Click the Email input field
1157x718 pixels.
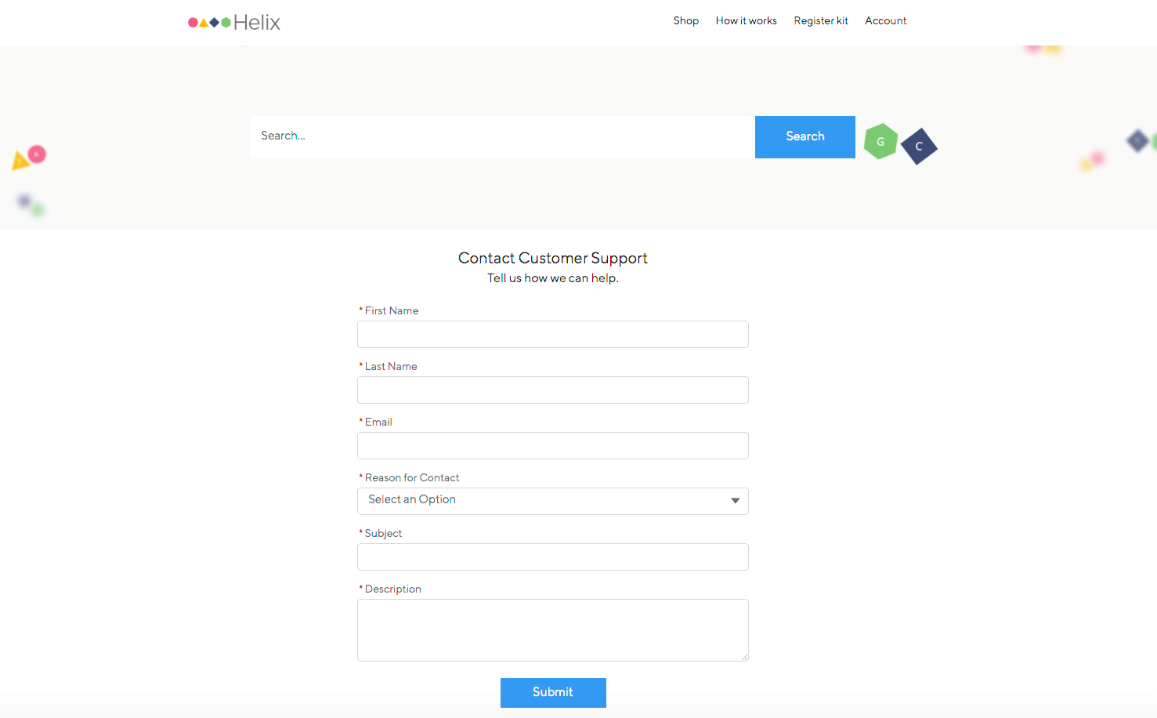click(552, 445)
